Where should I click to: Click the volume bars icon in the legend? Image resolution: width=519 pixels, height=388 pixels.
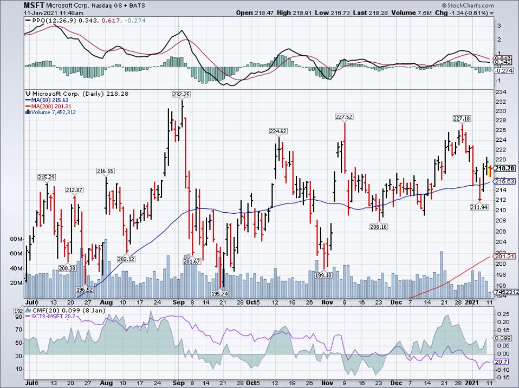[28, 113]
